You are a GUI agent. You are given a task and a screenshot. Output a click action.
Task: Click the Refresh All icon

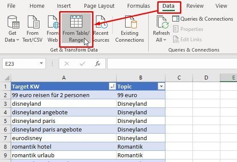(x=163, y=22)
